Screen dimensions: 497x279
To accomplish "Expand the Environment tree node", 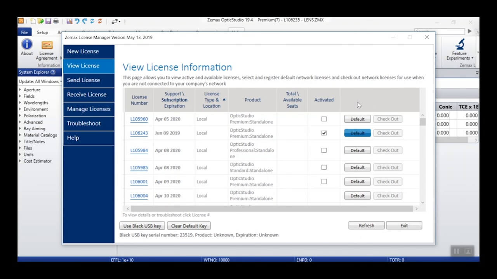I will coord(20,109).
